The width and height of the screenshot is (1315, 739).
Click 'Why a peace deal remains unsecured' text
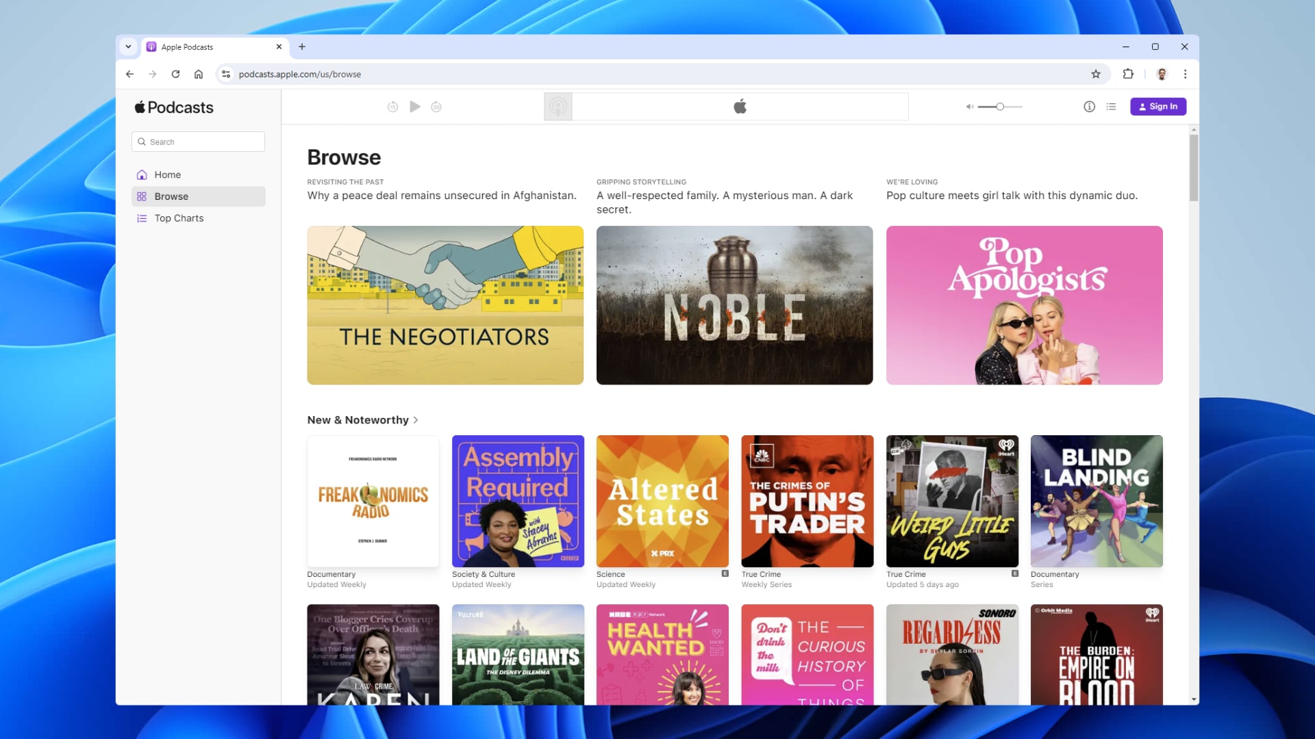tap(442, 196)
